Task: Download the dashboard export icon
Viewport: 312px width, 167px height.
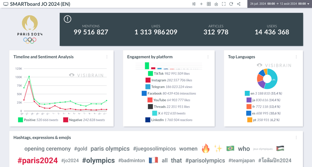Action: (216, 4)
